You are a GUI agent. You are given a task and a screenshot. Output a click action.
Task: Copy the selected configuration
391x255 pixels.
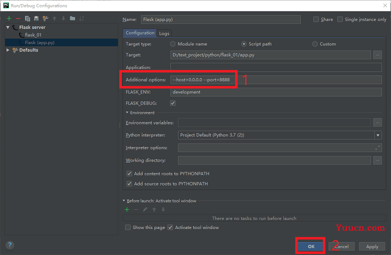click(x=28, y=18)
